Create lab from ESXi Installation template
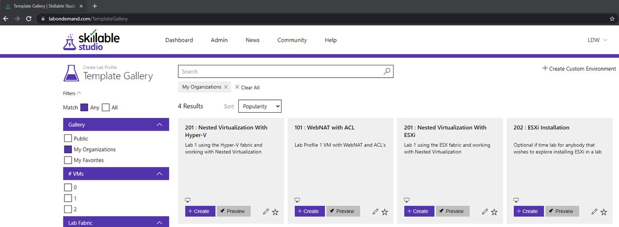 tap(529, 211)
